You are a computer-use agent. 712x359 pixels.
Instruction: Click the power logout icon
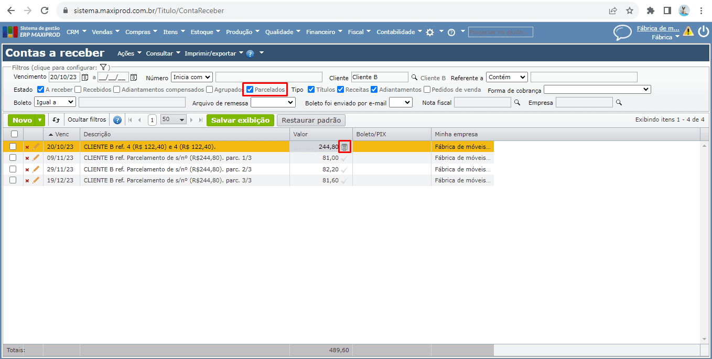pos(703,31)
